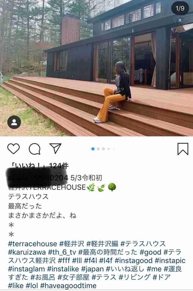Like the post with the heart icon
The image size is (193, 291).
pyautogui.click(x=13, y=149)
